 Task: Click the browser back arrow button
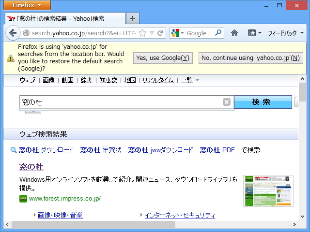13,33
